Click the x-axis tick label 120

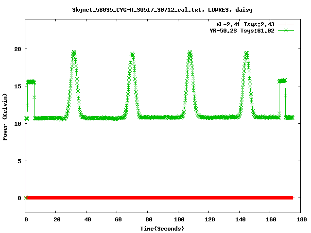tap(209, 219)
